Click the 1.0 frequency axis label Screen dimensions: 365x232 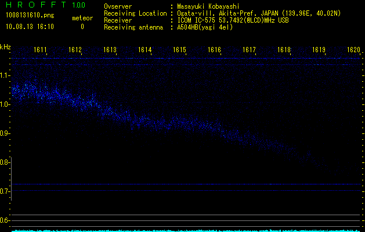coord(5,104)
